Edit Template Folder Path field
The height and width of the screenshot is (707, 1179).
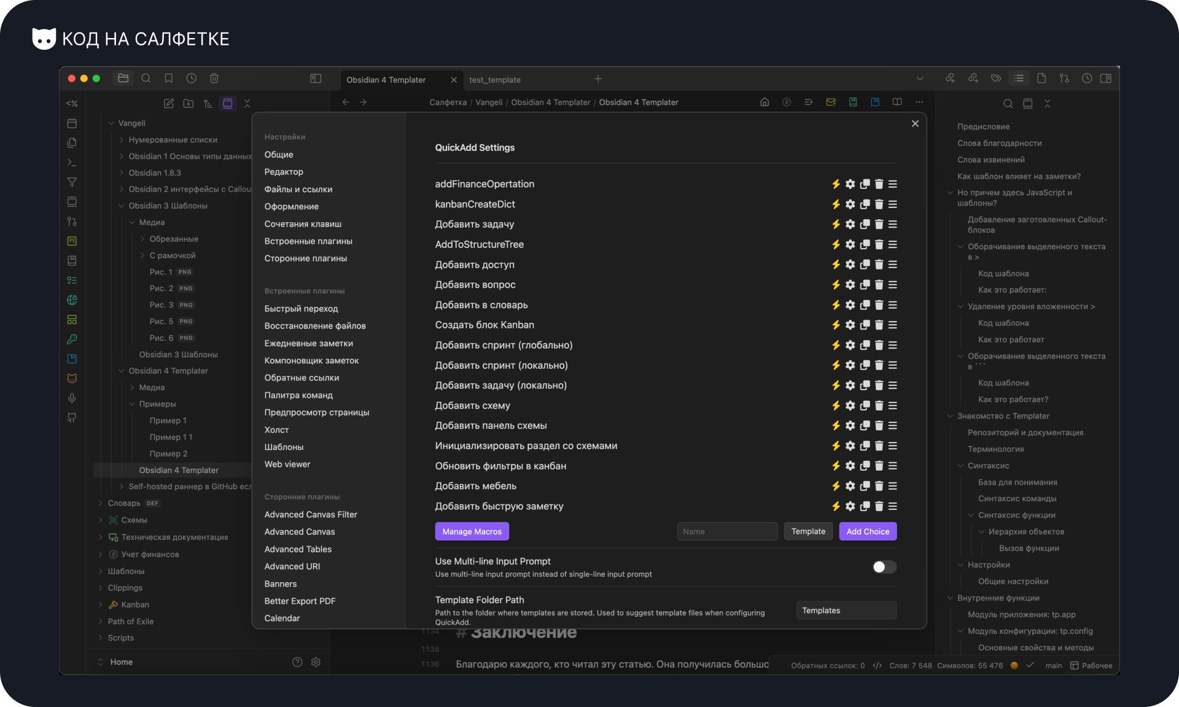pos(846,611)
